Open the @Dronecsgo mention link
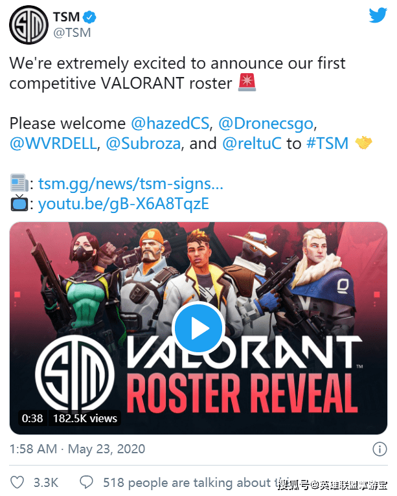The height and width of the screenshot is (496, 397). tap(266, 124)
